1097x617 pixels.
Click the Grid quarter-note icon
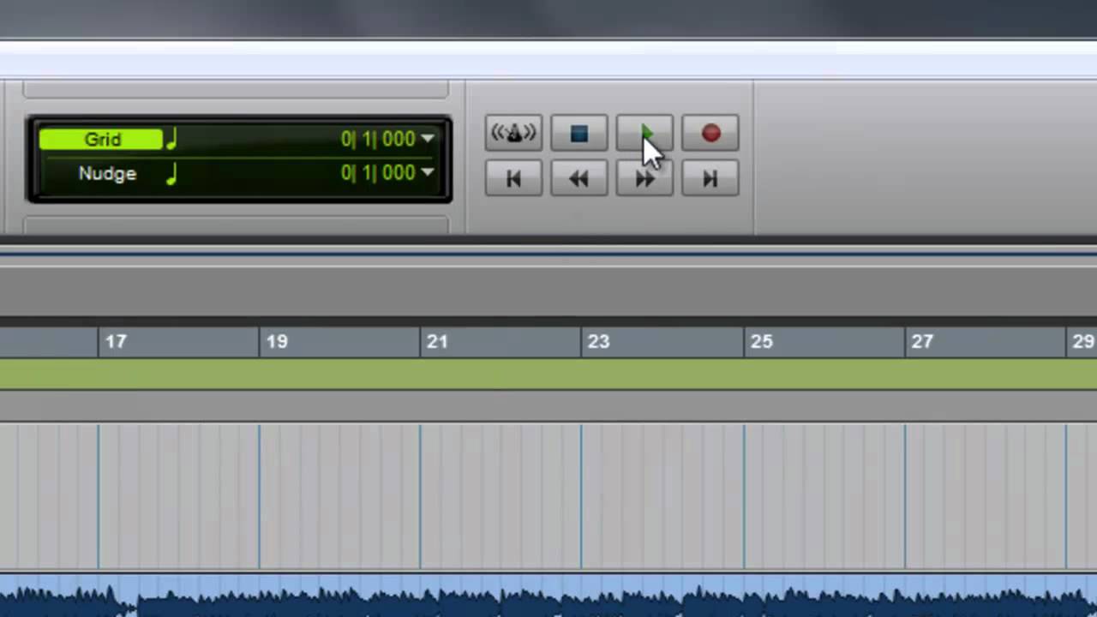pyautogui.click(x=171, y=139)
